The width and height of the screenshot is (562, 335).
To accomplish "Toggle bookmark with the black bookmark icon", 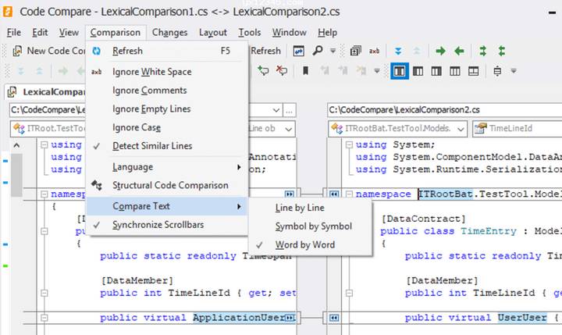I will [x=305, y=70].
